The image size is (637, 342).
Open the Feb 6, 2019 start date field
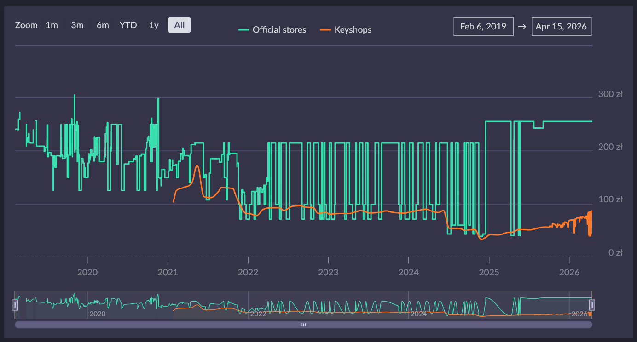point(483,27)
